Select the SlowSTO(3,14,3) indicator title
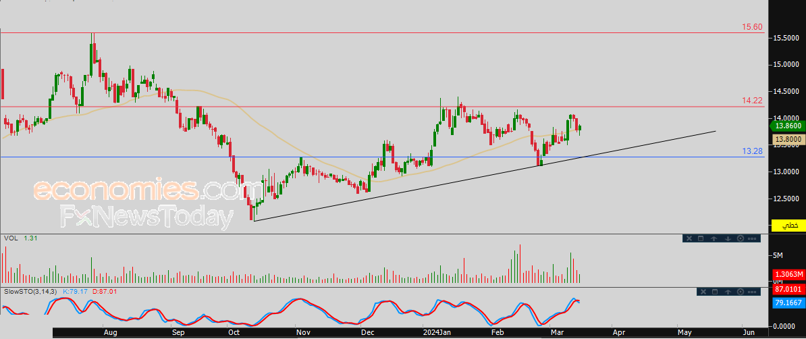 click(31, 292)
